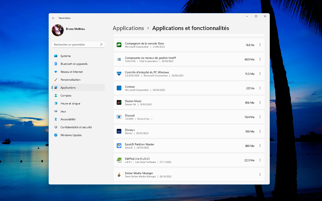Select the Compagnon de la console Xbox icon
Image resolution: width=322 pixels, height=201 pixels.
[x=119, y=45]
